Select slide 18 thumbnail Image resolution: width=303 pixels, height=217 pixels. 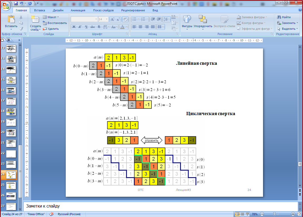11,112
